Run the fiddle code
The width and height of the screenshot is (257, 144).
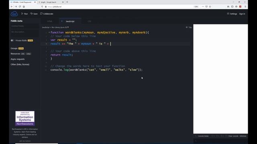(x=24, y=14)
